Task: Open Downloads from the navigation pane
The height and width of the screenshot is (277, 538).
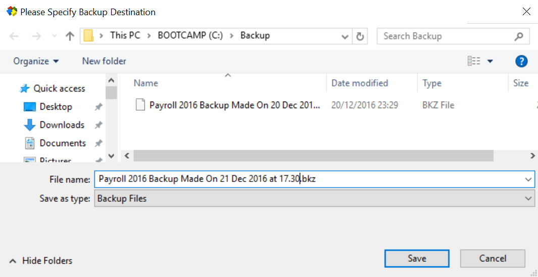Action: (62, 125)
